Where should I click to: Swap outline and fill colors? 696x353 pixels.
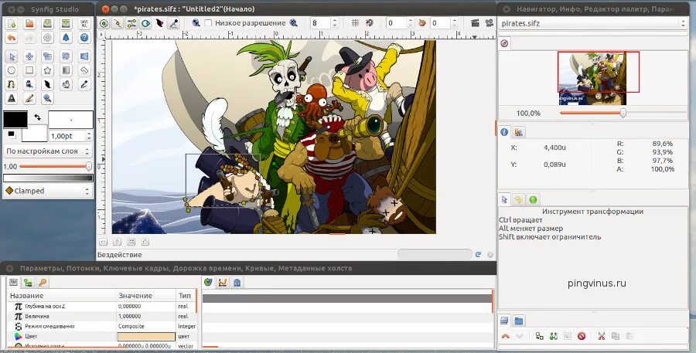[38, 117]
